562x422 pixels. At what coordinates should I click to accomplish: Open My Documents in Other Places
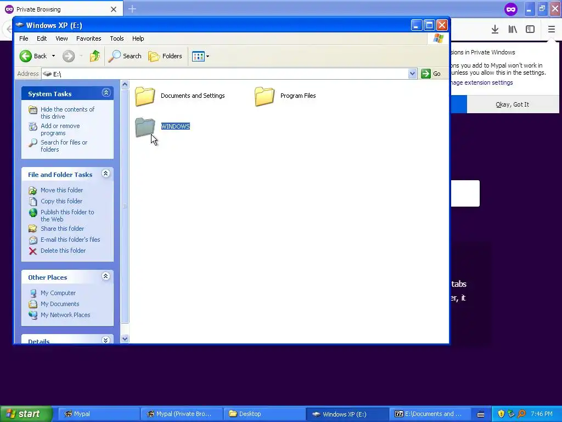[x=60, y=304]
